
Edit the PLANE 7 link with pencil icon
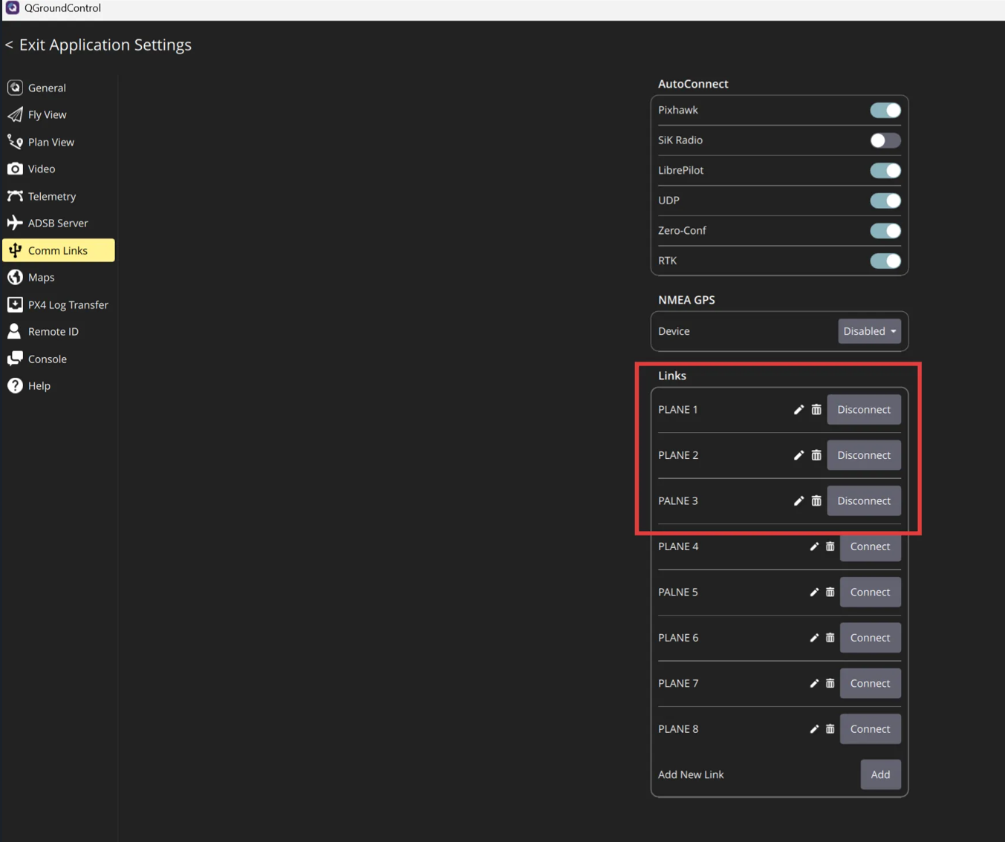(x=814, y=684)
